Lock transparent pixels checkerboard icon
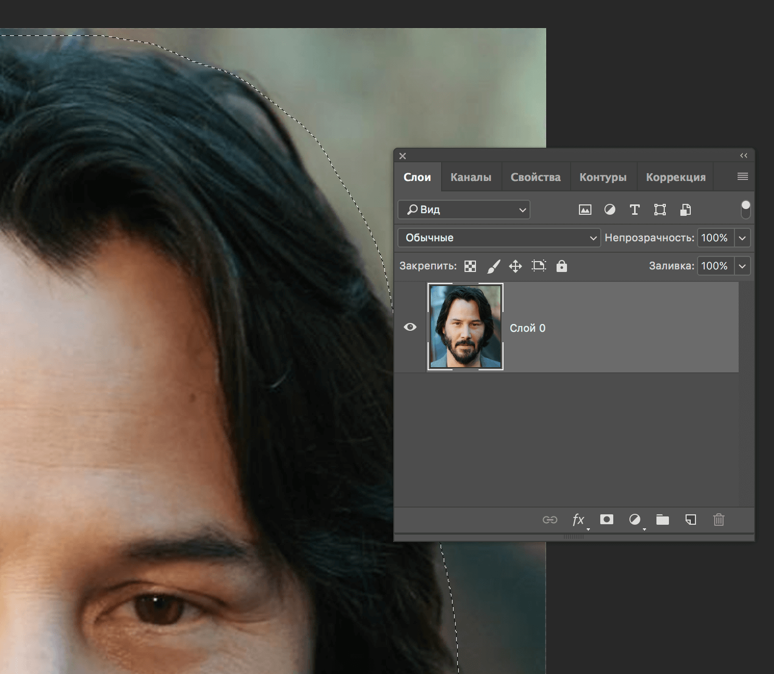Image resolution: width=774 pixels, height=674 pixels. pyautogui.click(x=470, y=266)
